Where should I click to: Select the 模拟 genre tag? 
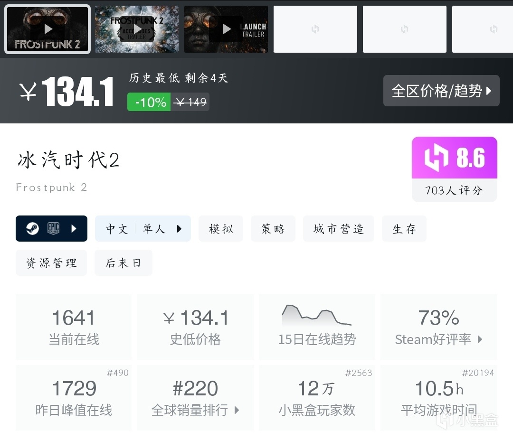pyautogui.click(x=221, y=228)
